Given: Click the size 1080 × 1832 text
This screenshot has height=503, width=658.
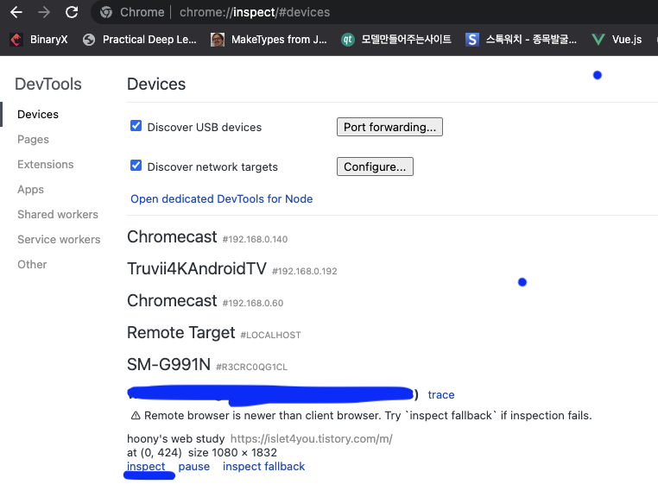Looking at the screenshot, I should (232, 453).
